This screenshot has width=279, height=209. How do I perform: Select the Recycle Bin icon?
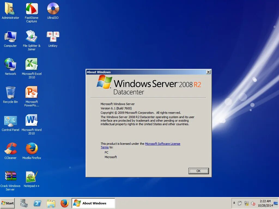point(10,95)
